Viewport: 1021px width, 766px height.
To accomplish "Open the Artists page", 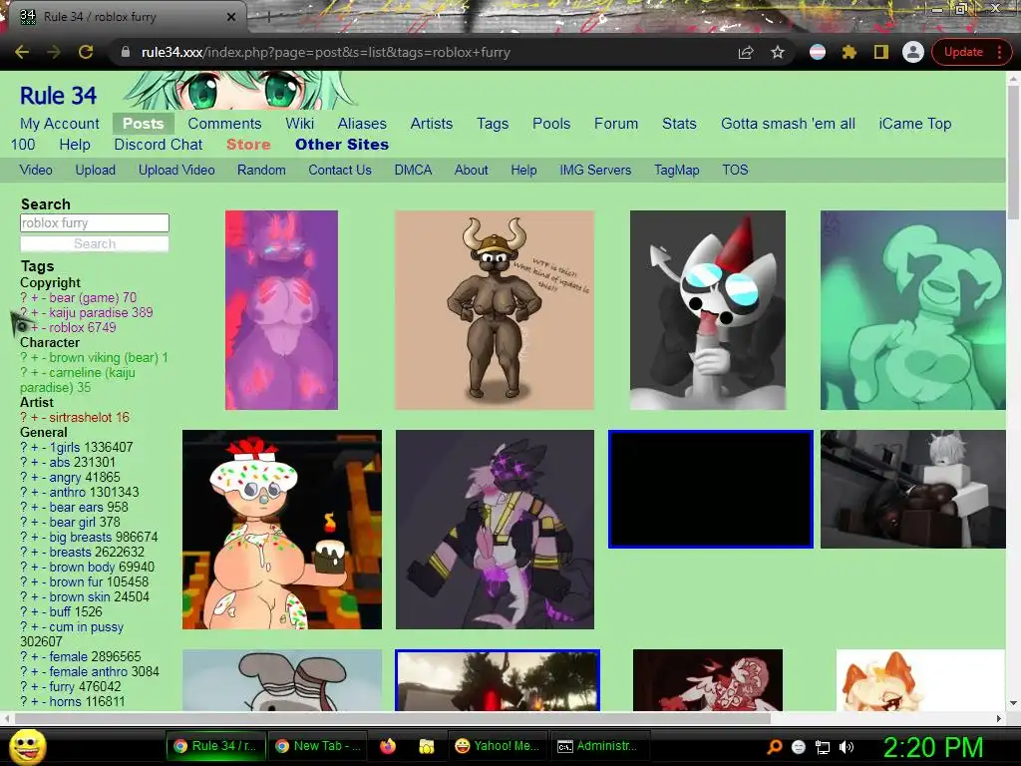I will click(431, 123).
